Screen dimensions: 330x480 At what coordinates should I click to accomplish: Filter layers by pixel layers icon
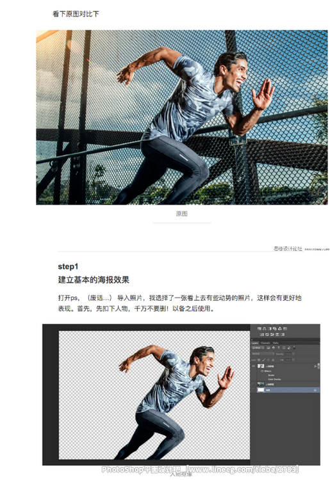tap(268, 348)
